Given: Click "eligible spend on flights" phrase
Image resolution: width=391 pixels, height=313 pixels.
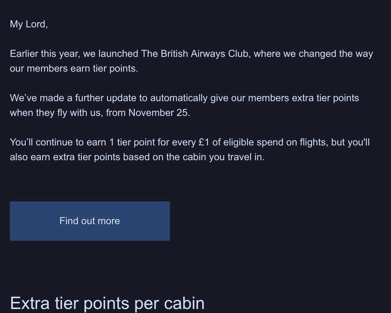Looking at the screenshot, I should pos(275,142).
